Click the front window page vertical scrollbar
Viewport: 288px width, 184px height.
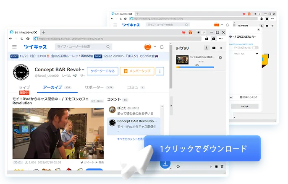tap(171, 66)
